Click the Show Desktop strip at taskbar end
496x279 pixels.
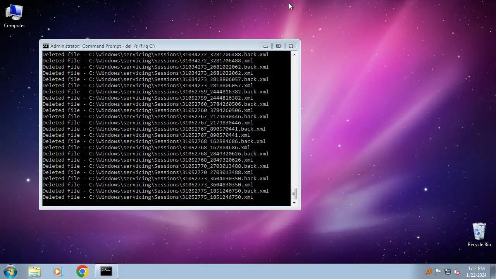pyautogui.click(x=493, y=271)
